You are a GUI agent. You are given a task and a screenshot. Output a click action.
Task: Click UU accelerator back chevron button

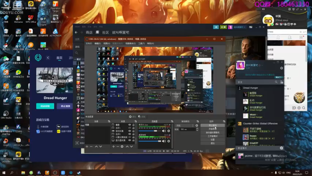point(48,57)
